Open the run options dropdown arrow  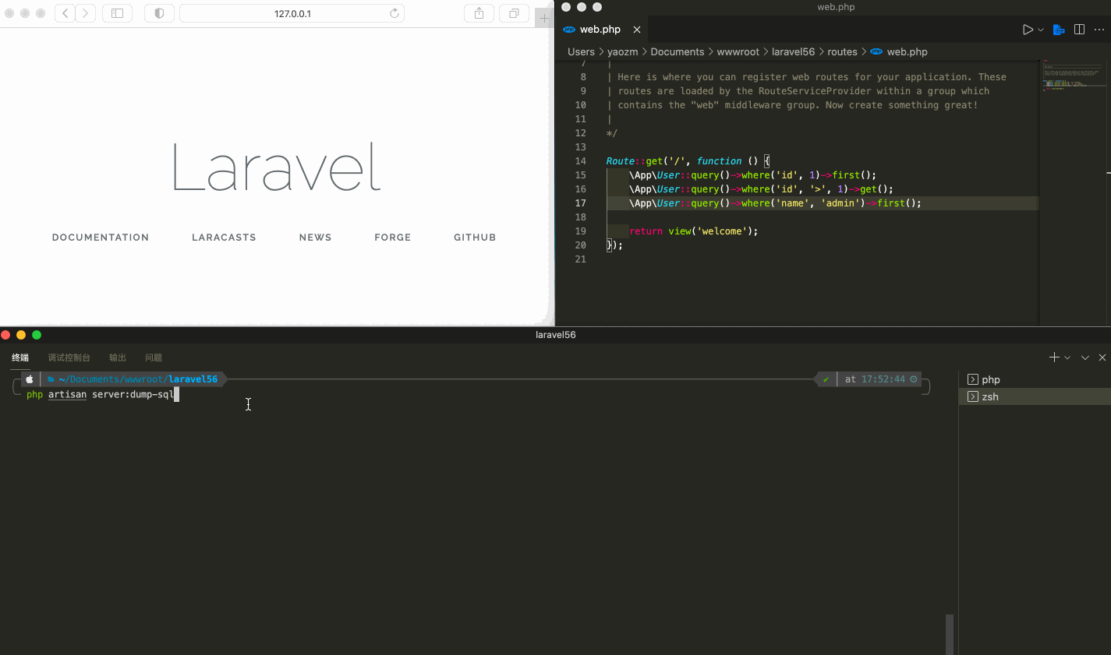coord(1041,30)
